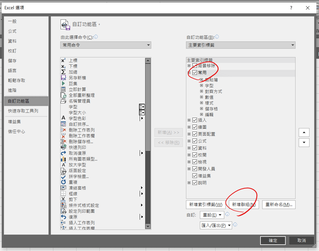Uncheck the 增益集 checkbox in the tree
Screen dimensions: 319x251
click(x=195, y=176)
